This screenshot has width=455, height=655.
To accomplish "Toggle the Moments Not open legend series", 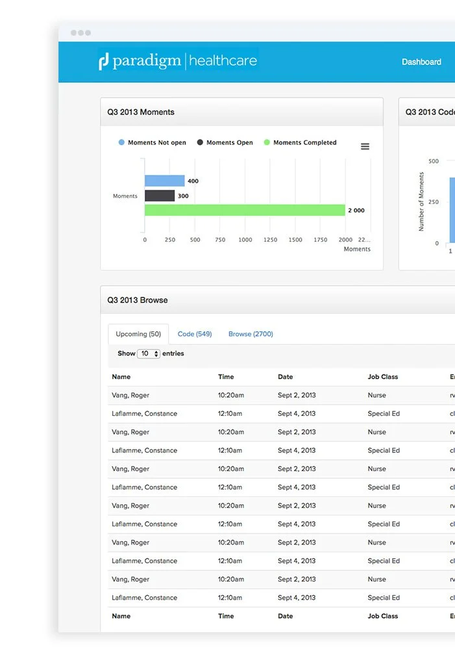I will click(153, 142).
